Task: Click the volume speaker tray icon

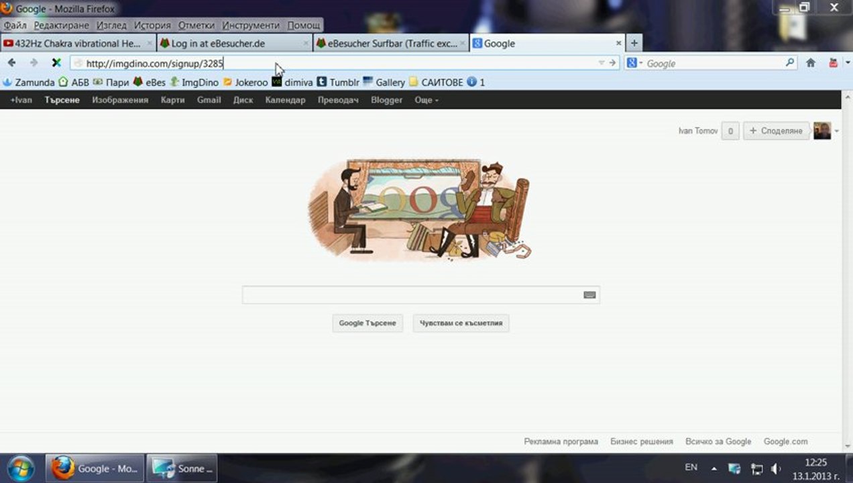Action: tap(776, 469)
